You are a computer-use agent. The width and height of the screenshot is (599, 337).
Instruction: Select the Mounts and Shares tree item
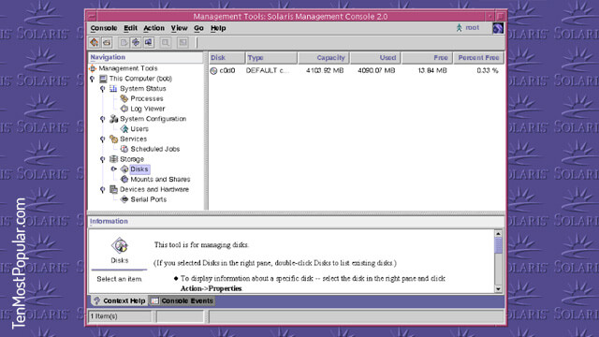tap(160, 179)
